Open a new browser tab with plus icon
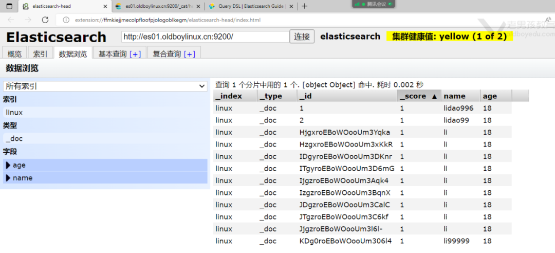555x253 pixels. pos(304,6)
